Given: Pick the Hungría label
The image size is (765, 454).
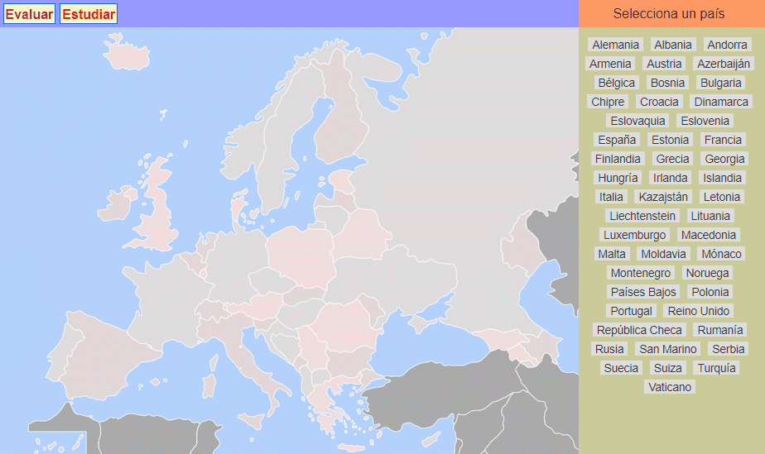Looking at the screenshot, I should click(618, 177).
